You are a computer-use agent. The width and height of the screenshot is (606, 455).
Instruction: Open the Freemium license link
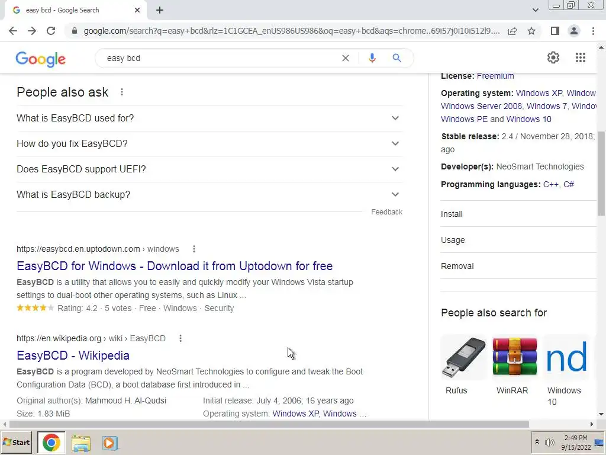pos(495,76)
